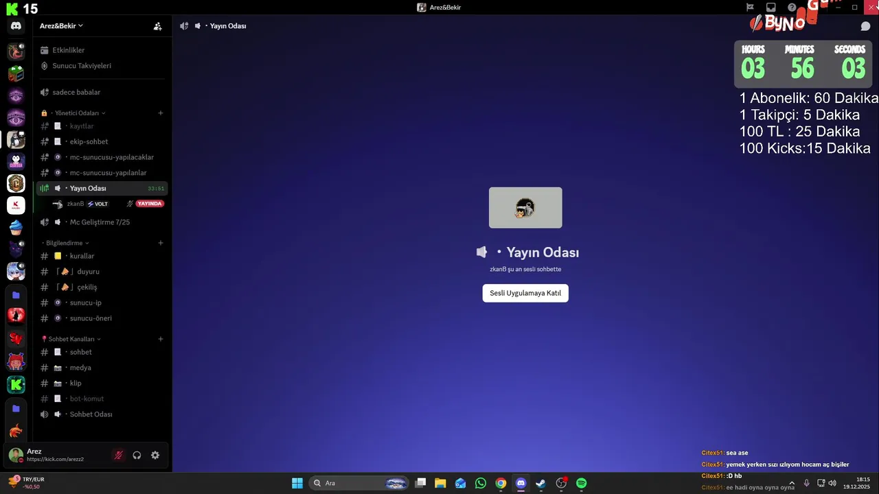Viewport: 879px width, 494px height.
Task: Open user settings gear icon
Action: tap(155, 455)
